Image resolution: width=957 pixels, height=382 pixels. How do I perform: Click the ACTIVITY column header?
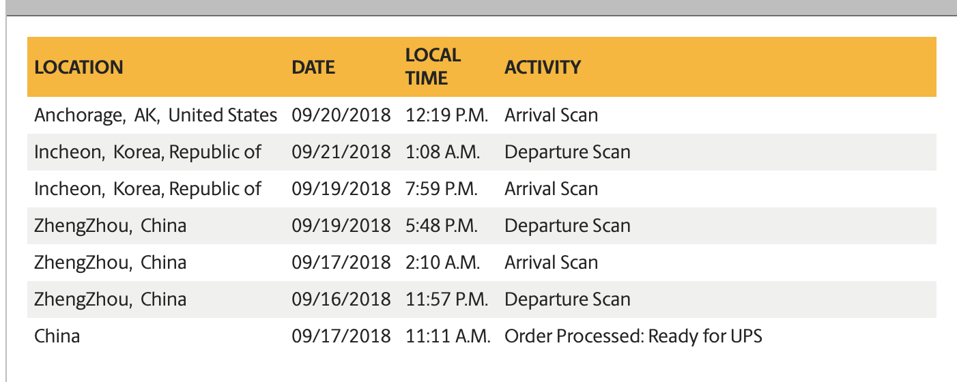pos(543,67)
